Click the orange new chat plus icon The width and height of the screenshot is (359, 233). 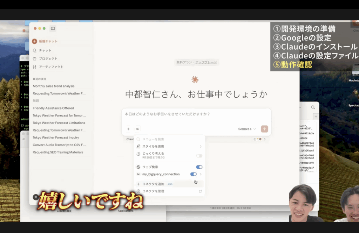pyautogui.click(x=34, y=41)
